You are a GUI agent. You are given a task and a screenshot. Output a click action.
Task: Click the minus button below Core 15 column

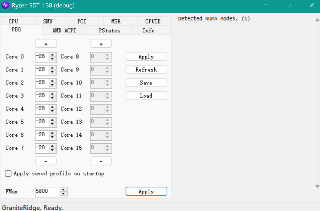tap(101, 161)
